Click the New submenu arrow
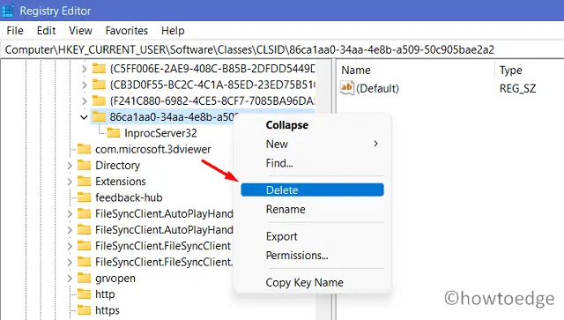 click(375, 144)
